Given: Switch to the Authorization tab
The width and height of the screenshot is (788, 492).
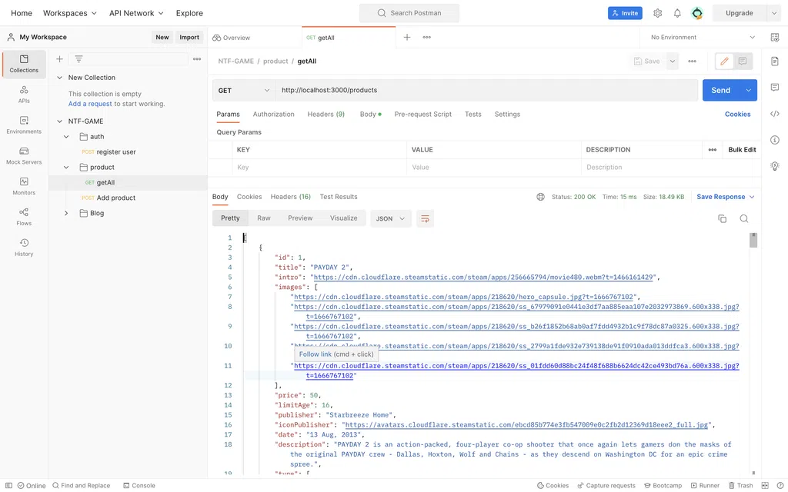Looking at the screenshot, I should tap(273, 115).
